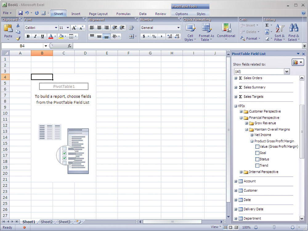Click the Decrease Decimal icon
The height and width of the screenshot is (231, 308).
pos(177,36)
